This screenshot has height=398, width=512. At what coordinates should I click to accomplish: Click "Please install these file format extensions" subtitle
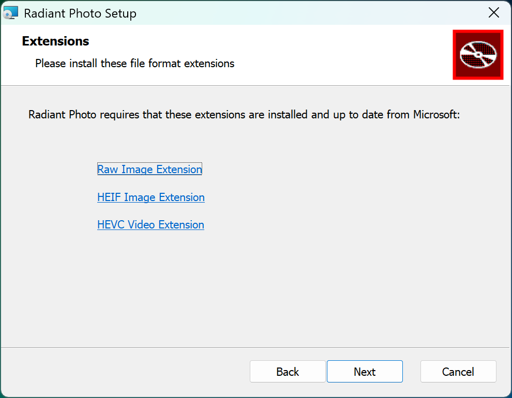134,63
